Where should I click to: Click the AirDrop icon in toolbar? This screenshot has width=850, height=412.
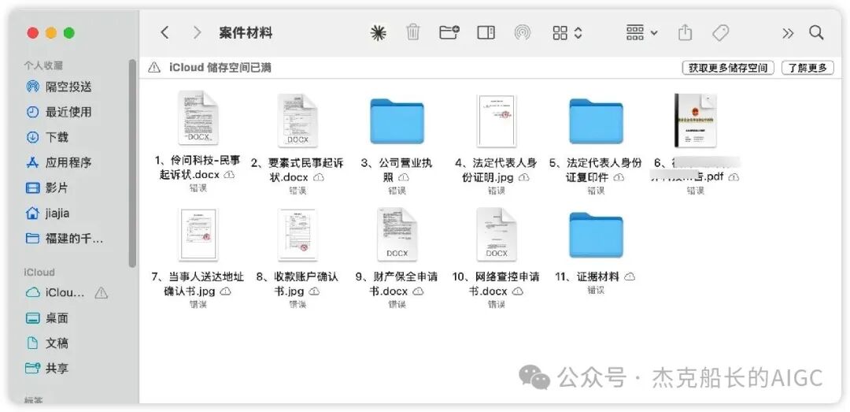pos(523,33)
